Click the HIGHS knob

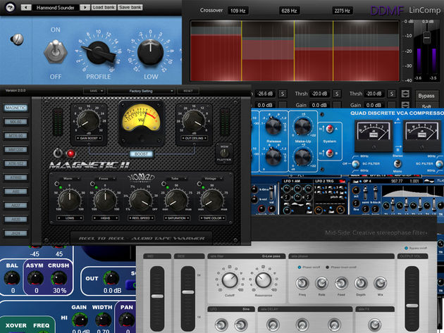coord(105,200)
